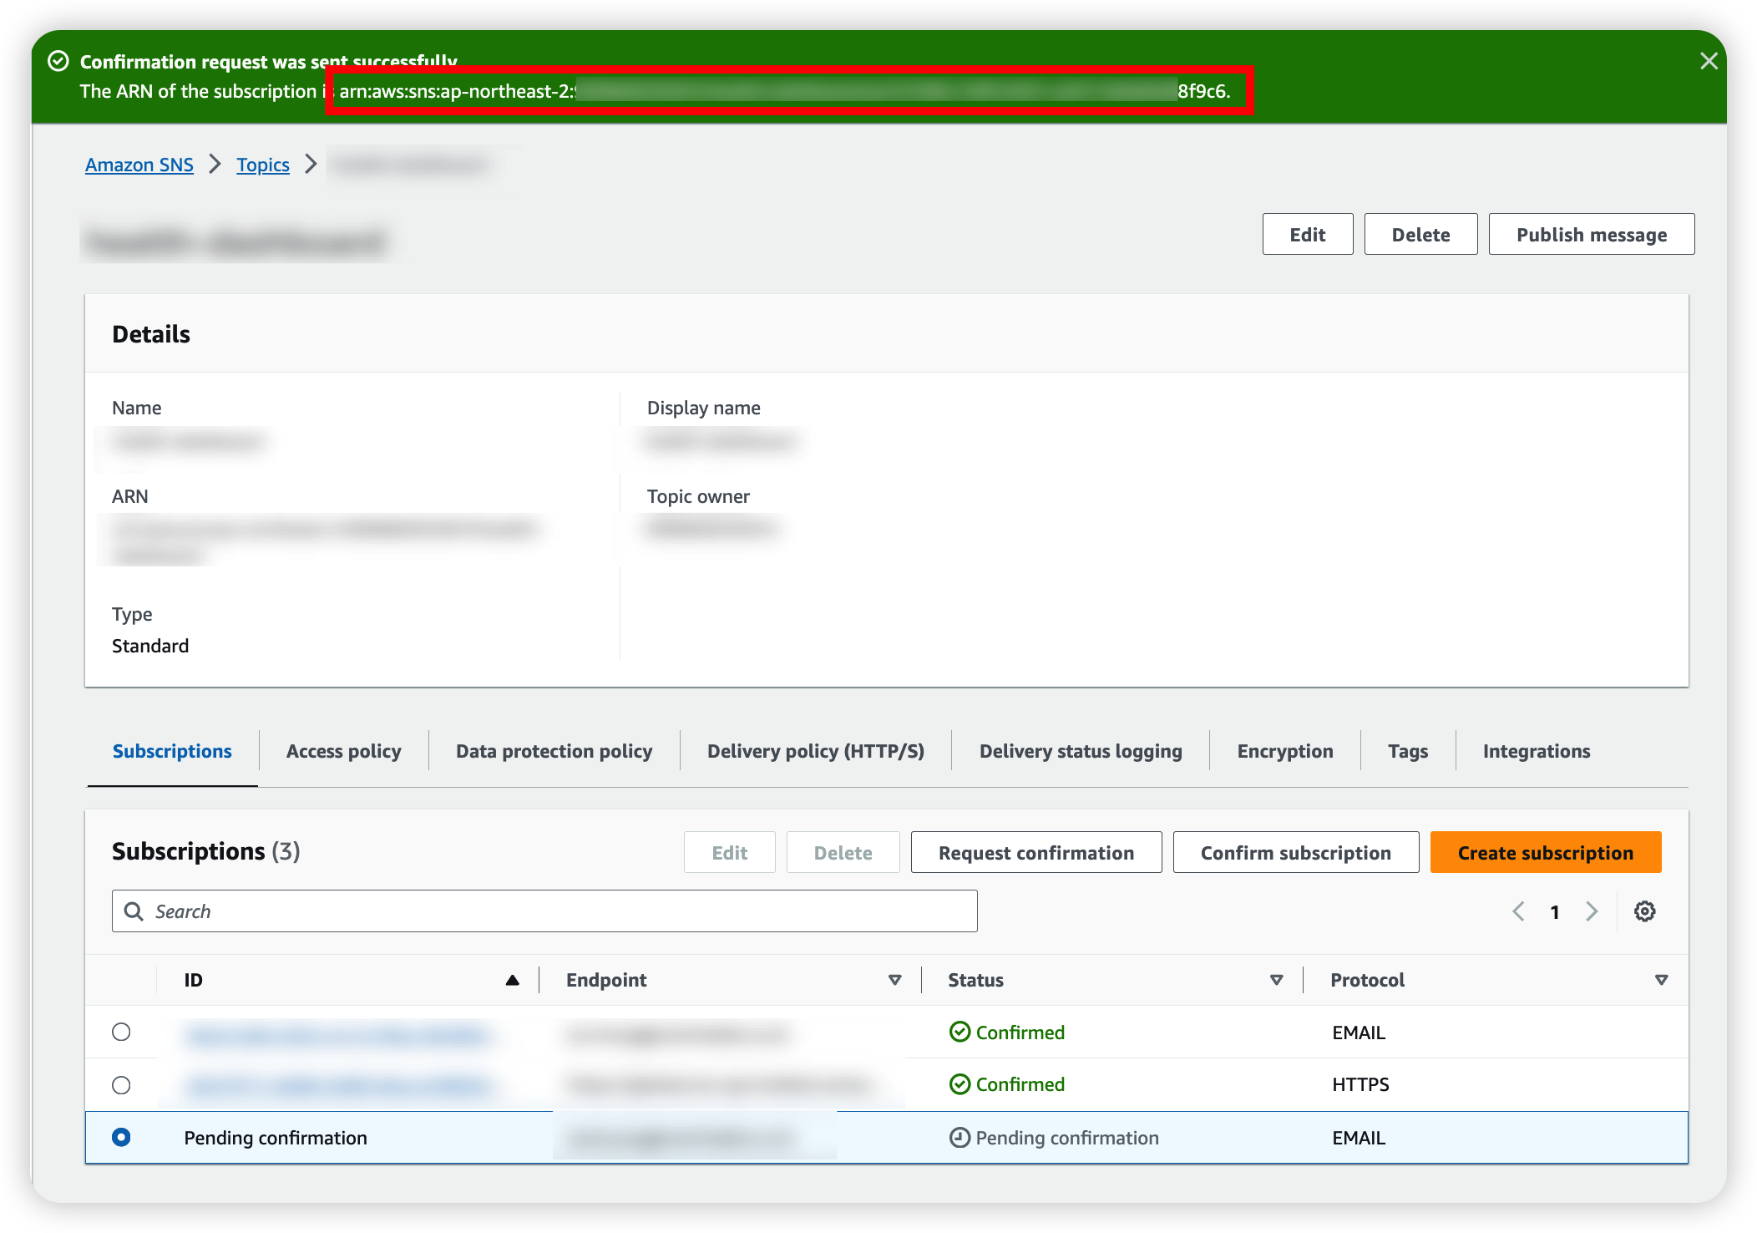
Task: Switch to Access policy tab
Action: pos(343,751)
